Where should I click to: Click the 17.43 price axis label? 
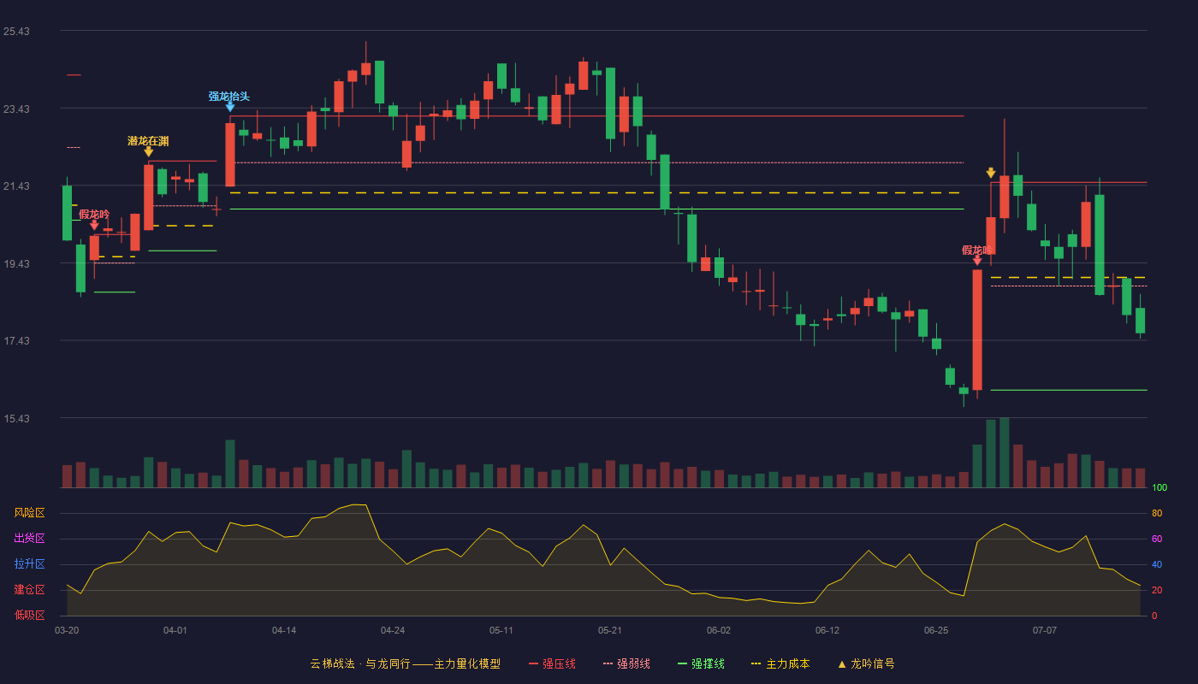tap(16, 341)
